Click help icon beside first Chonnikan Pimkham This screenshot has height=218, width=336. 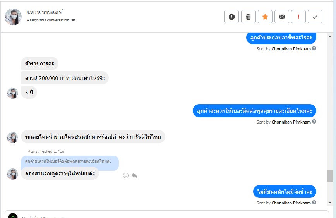pos(314,48)
